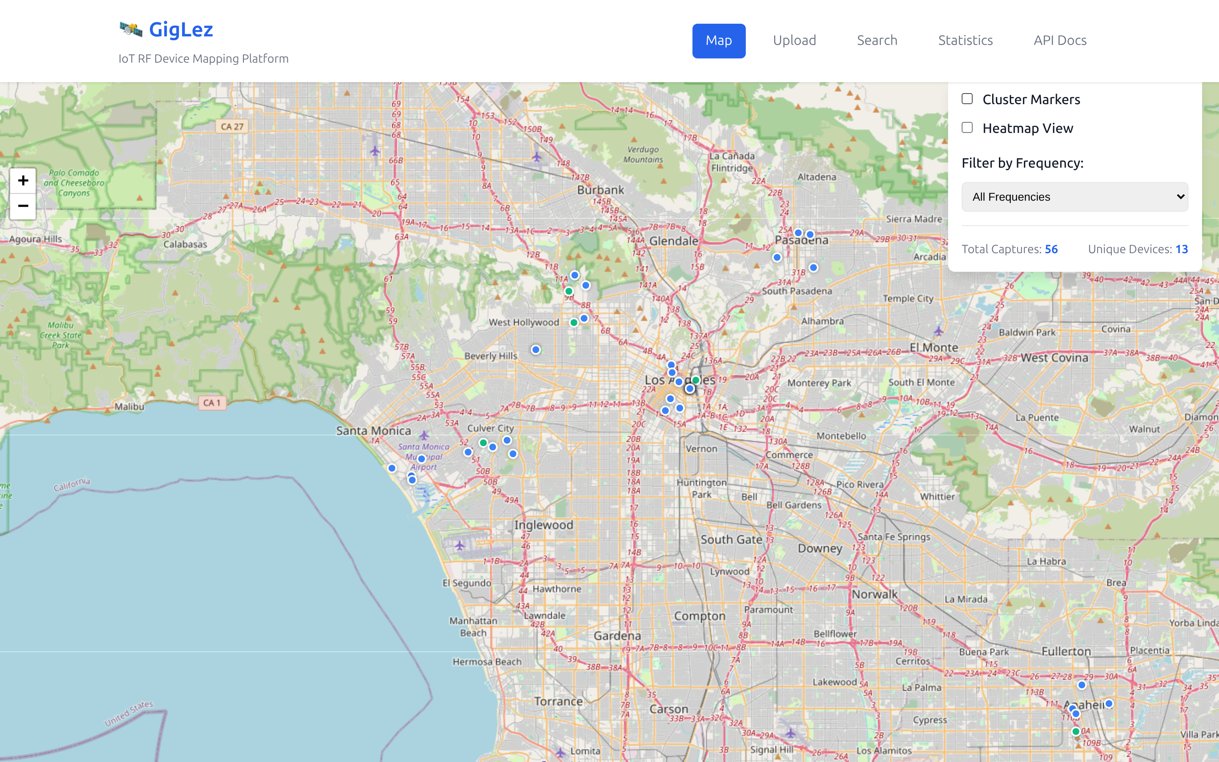Go to the Search tab

click(877, 41)
